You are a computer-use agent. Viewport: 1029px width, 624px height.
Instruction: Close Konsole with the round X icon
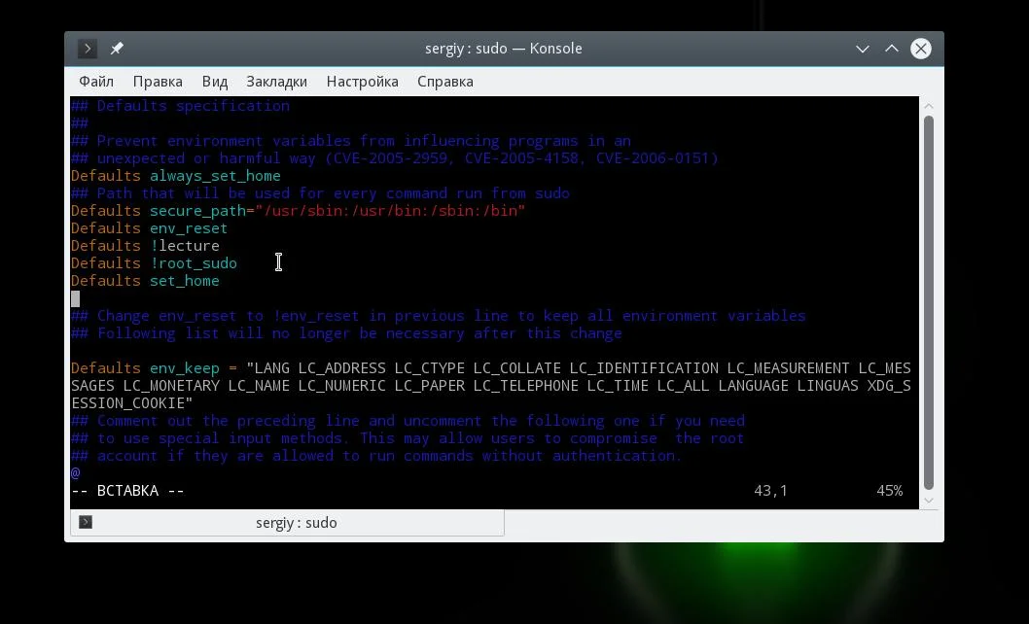tap(921, 49)
